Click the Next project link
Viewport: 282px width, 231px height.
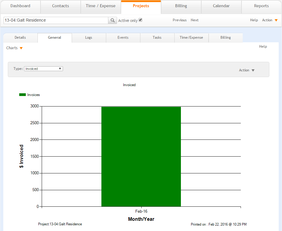click(x=195, y=20)
